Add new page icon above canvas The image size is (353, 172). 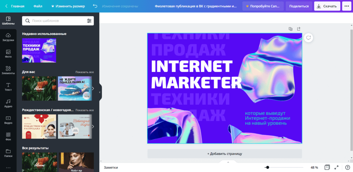pyautogui.click(x=299, y=29)
